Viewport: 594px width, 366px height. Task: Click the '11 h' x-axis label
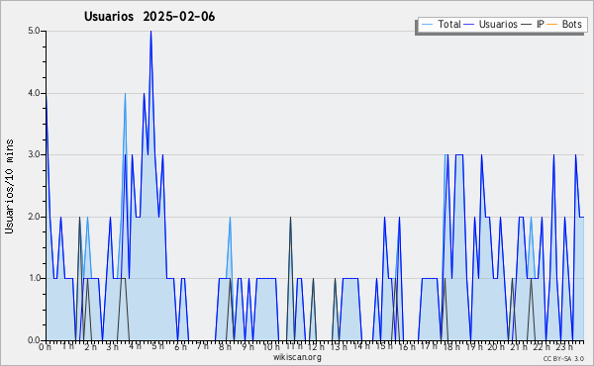tap(294, 346)
